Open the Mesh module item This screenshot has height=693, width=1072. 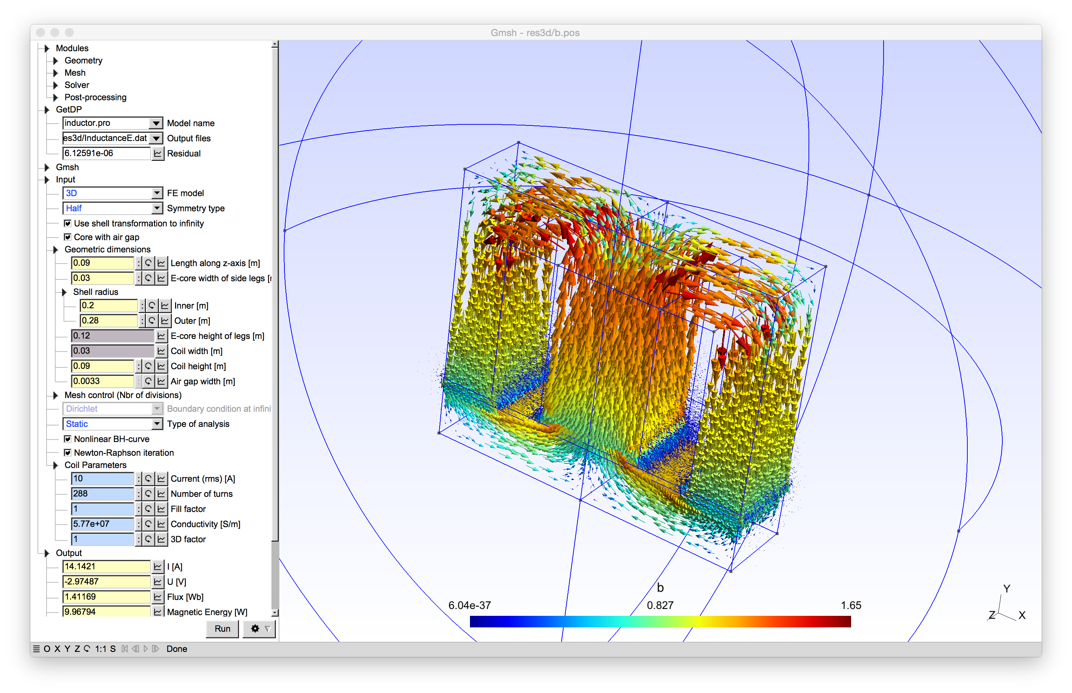(x=75, y=73)
